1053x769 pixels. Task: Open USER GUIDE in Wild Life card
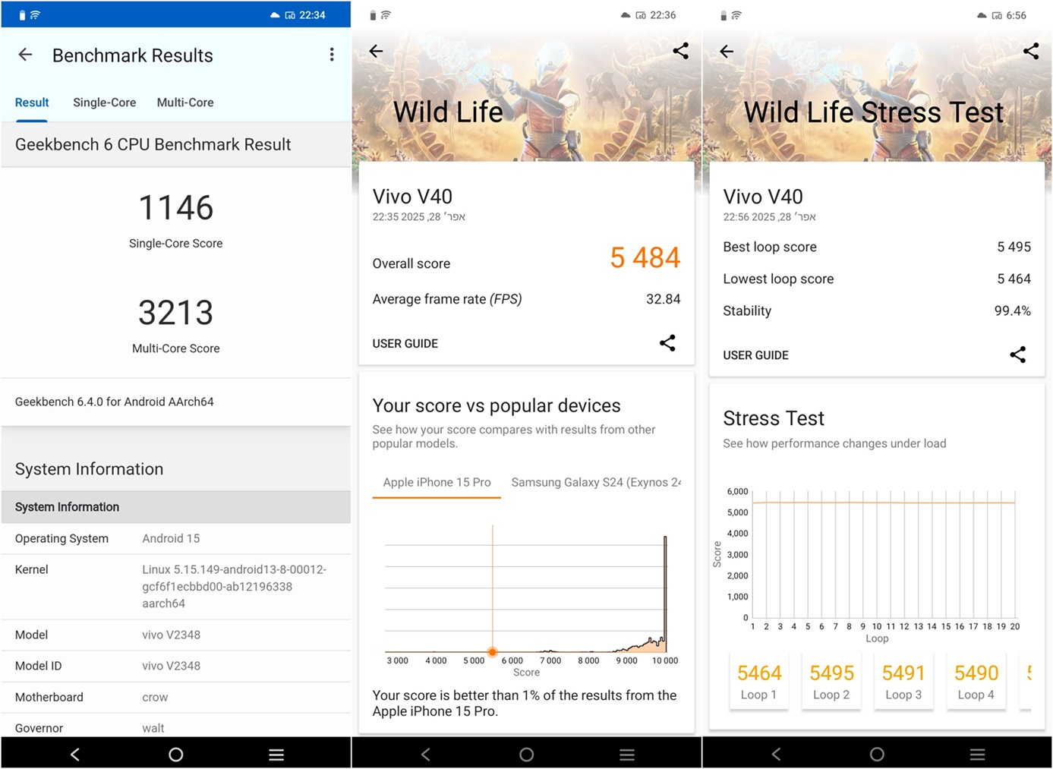pos(405,344)
